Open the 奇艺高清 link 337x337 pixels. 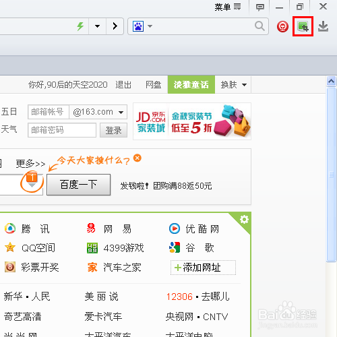coord(22,317)
